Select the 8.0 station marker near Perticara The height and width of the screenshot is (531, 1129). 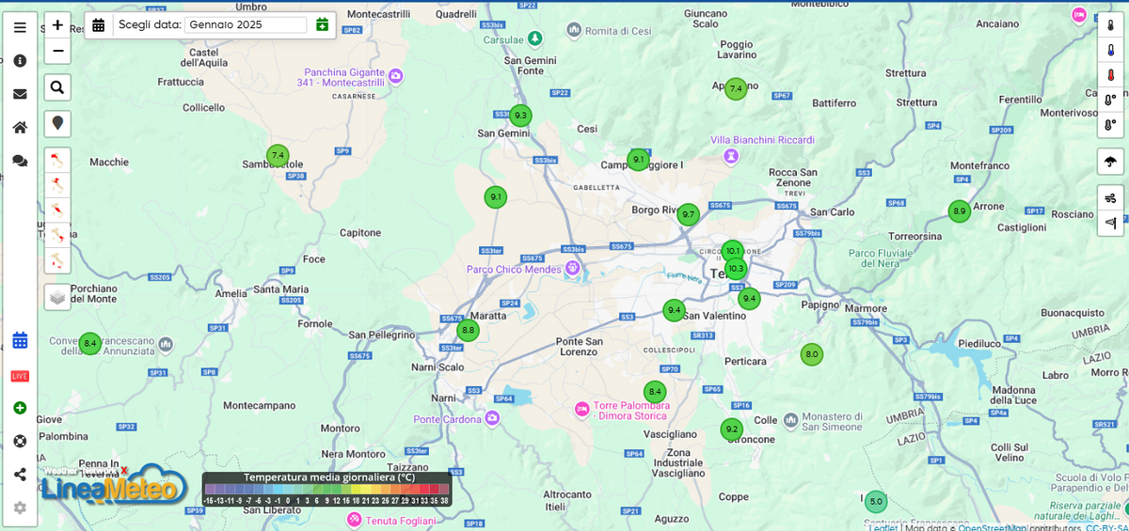coord(811,354)
